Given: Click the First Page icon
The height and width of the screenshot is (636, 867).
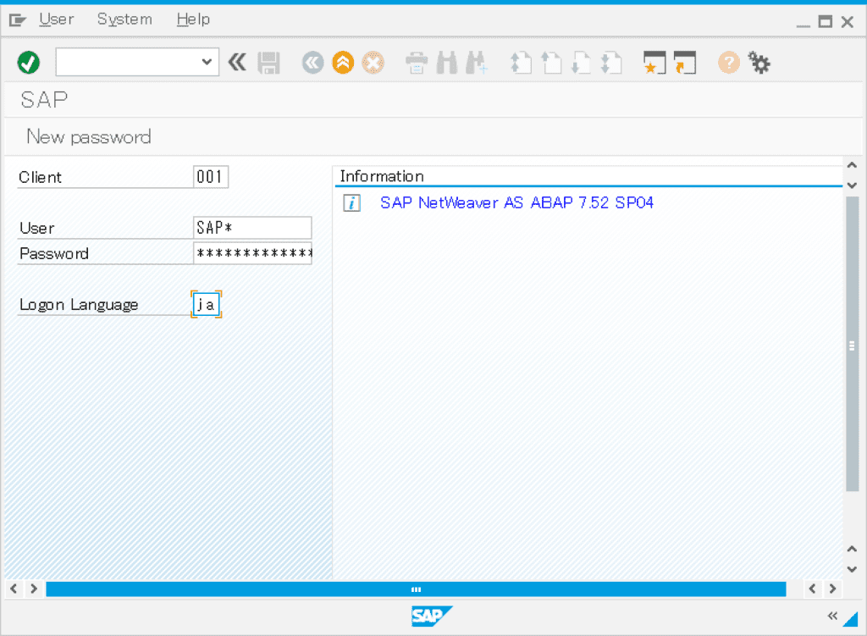Looking at the screenshot, I should 521,63.
